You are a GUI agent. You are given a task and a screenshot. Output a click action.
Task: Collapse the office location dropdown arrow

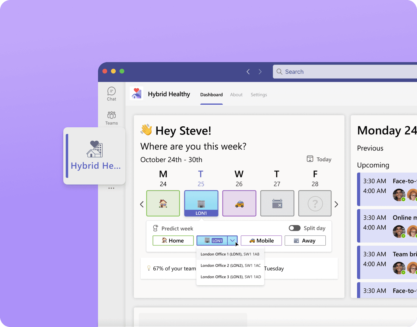point(233,241)
